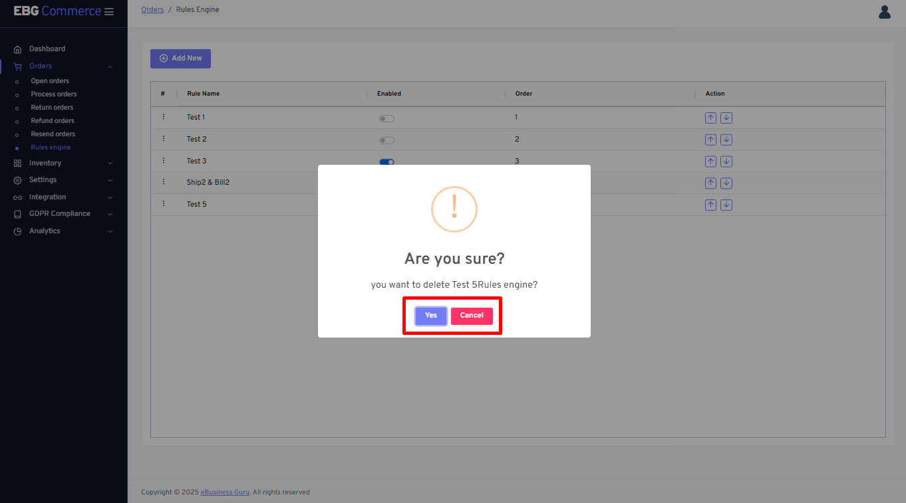The image size is (906, 503).
Task: Cancel the delete confirmation dialog
Action: click(x=472, y=316)
